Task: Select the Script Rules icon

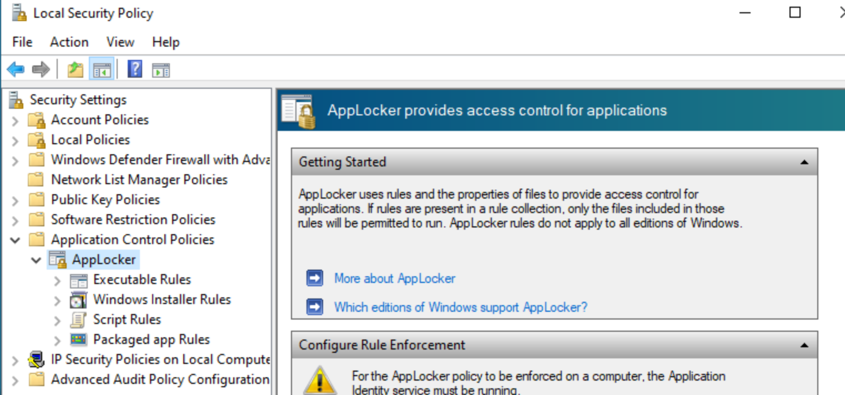Action: click(x=78, y=320)
